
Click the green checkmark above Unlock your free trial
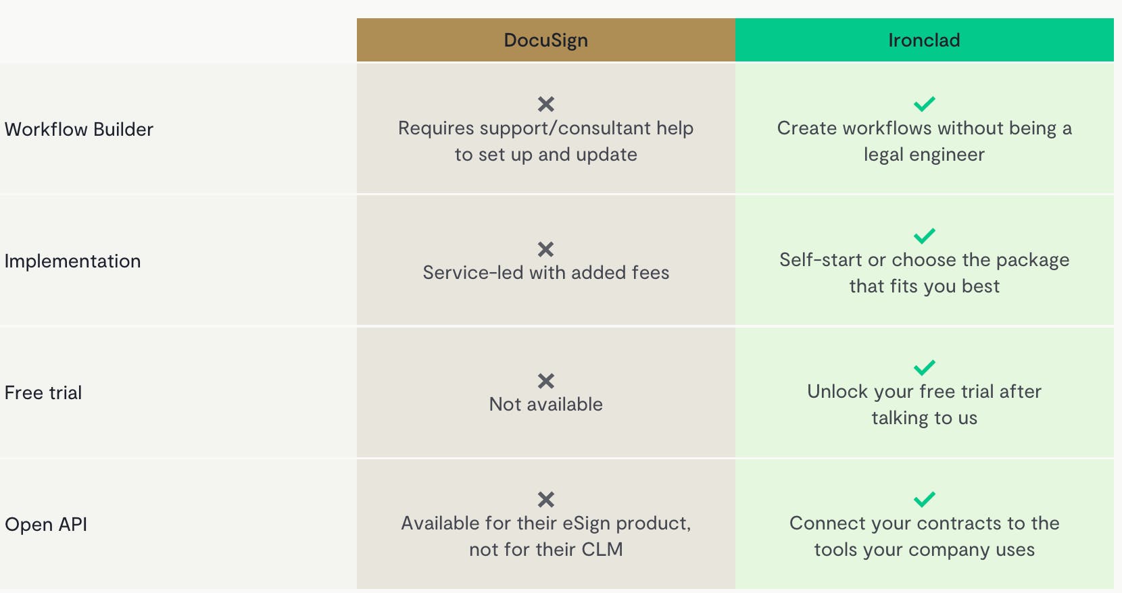tap(924, 367)
